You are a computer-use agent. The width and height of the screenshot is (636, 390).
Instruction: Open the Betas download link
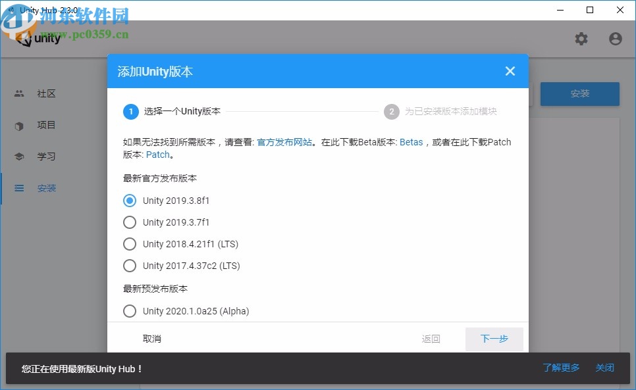[411, 142]
